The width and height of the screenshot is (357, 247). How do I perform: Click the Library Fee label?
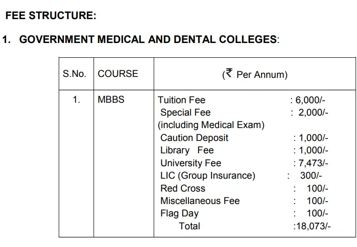[x=187, y=150]
